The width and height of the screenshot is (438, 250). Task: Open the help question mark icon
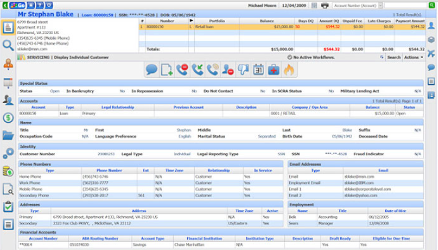pos(40,5)
